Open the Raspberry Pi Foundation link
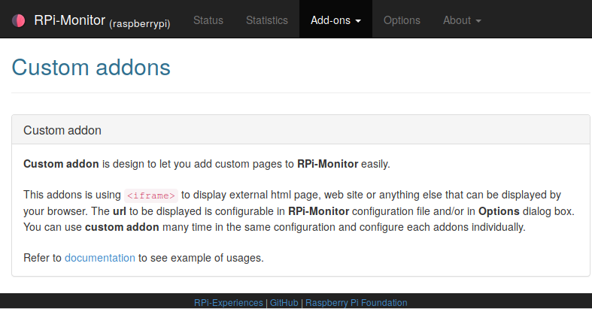The height and width of the screenshot is (309, 592). coord(357,302)
